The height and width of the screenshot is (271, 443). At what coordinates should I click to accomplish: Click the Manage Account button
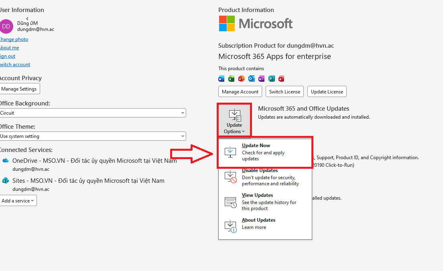point(240,91)
